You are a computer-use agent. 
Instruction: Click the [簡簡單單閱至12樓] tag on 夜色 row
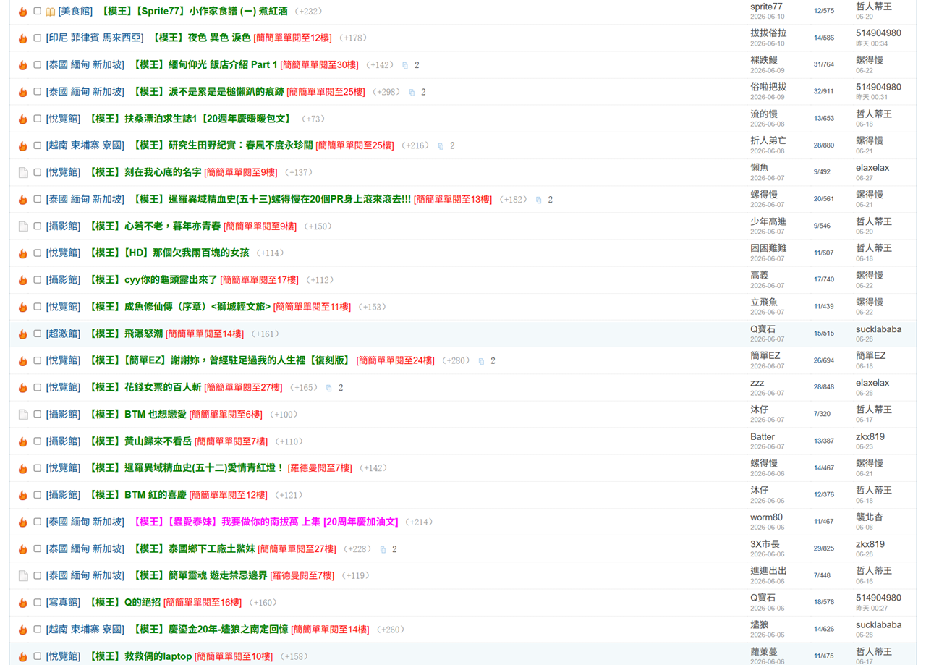(x=292, y=38)
